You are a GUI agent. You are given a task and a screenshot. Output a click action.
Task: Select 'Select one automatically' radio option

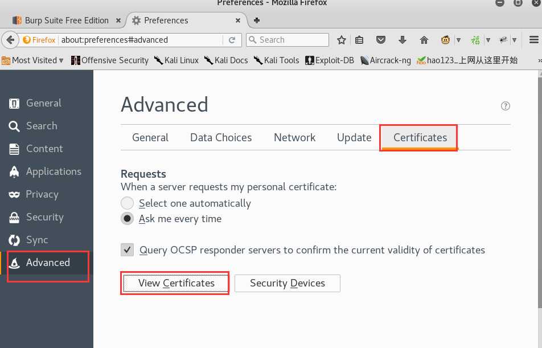pos(128,203)
